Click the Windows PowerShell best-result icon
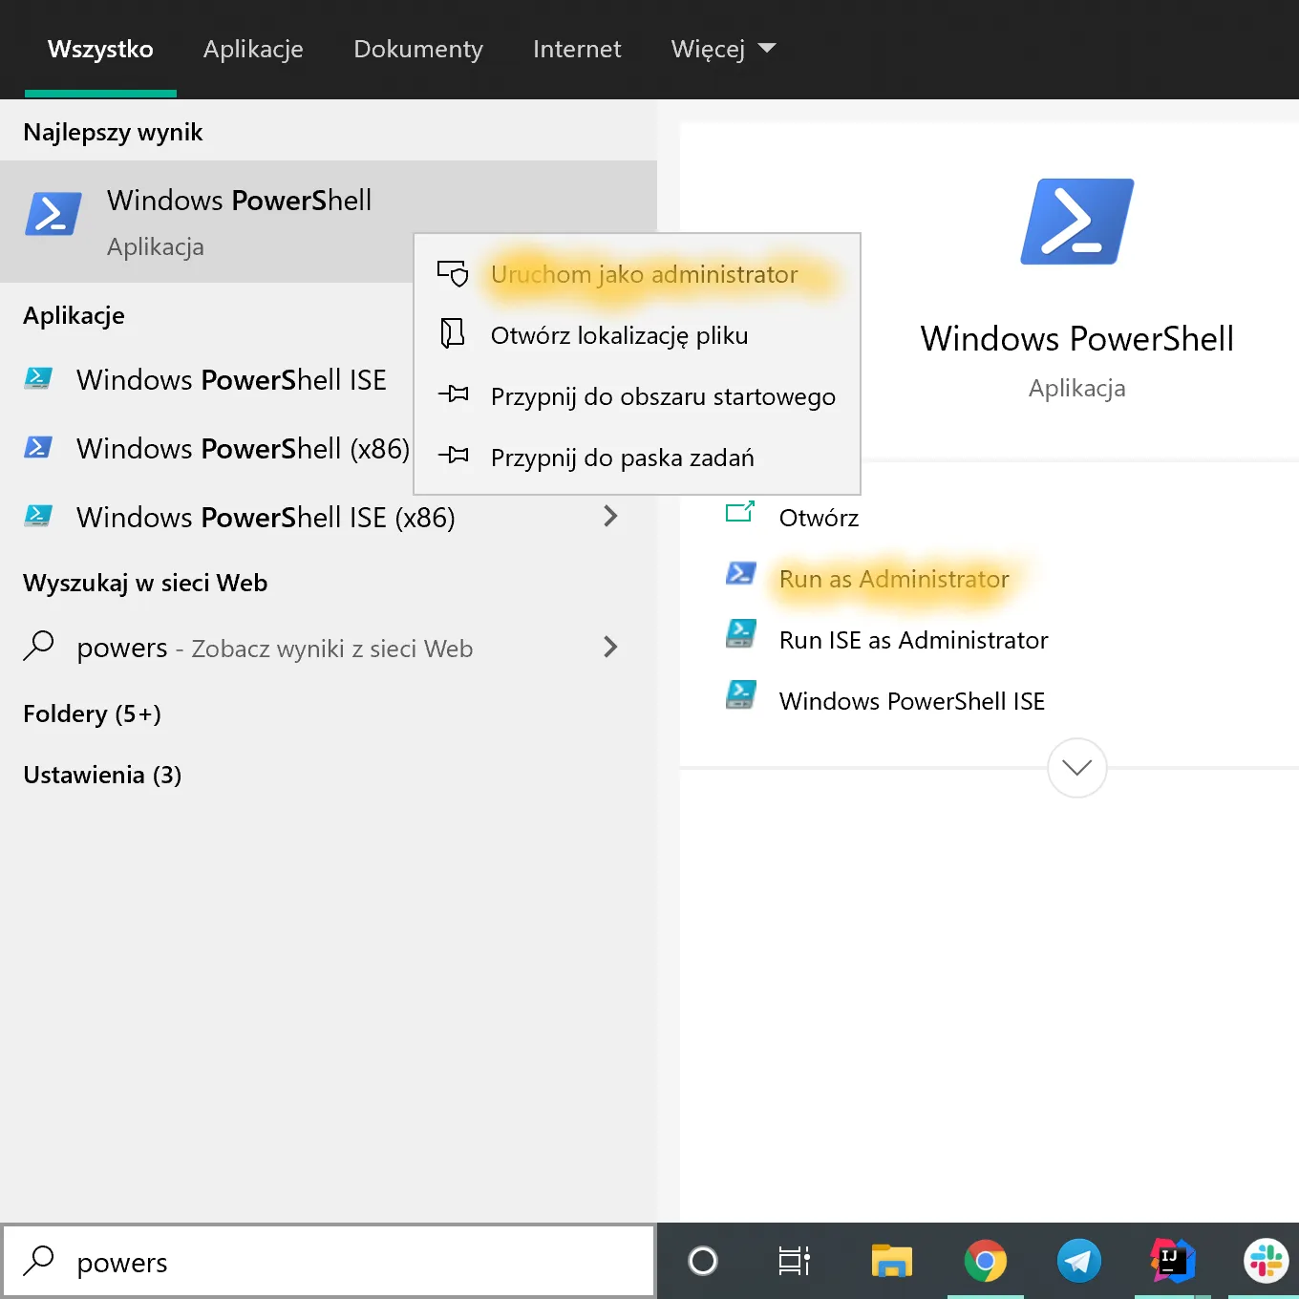Image resolution: width=1299 pixels, height=1299 pixels. (x=53, y=213)
